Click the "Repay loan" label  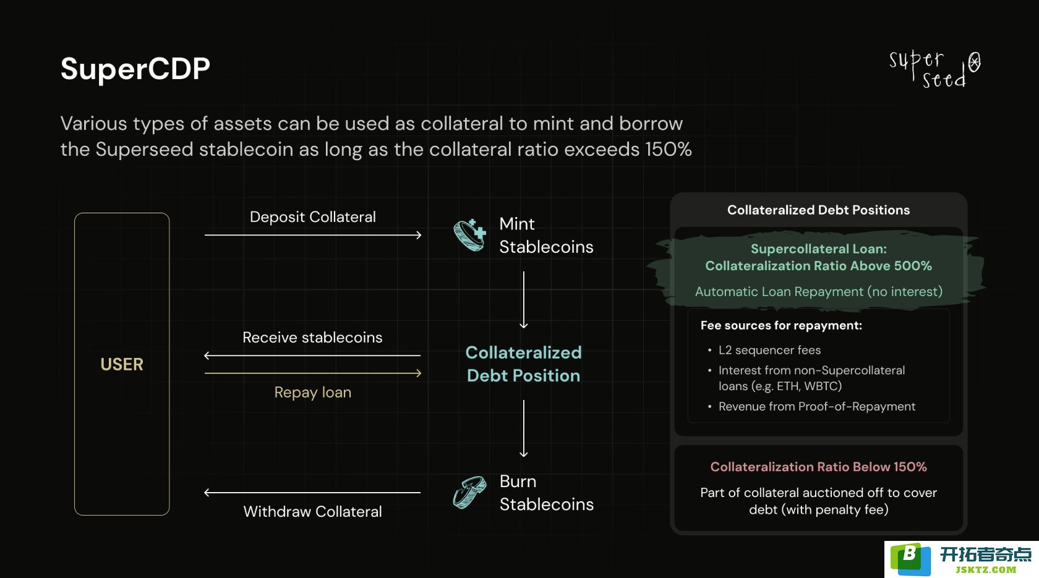[313, 393]
